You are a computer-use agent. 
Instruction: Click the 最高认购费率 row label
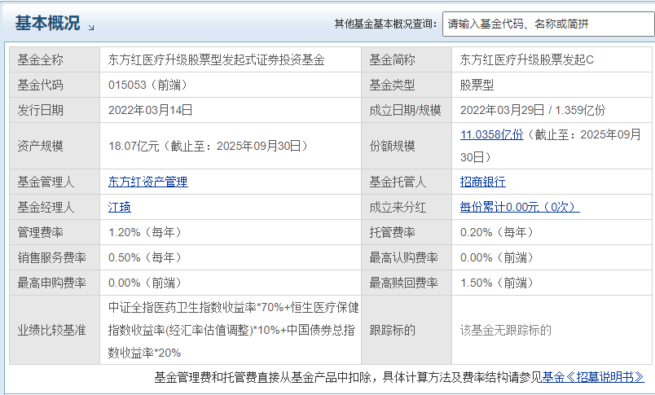click(x=403, y=257)
